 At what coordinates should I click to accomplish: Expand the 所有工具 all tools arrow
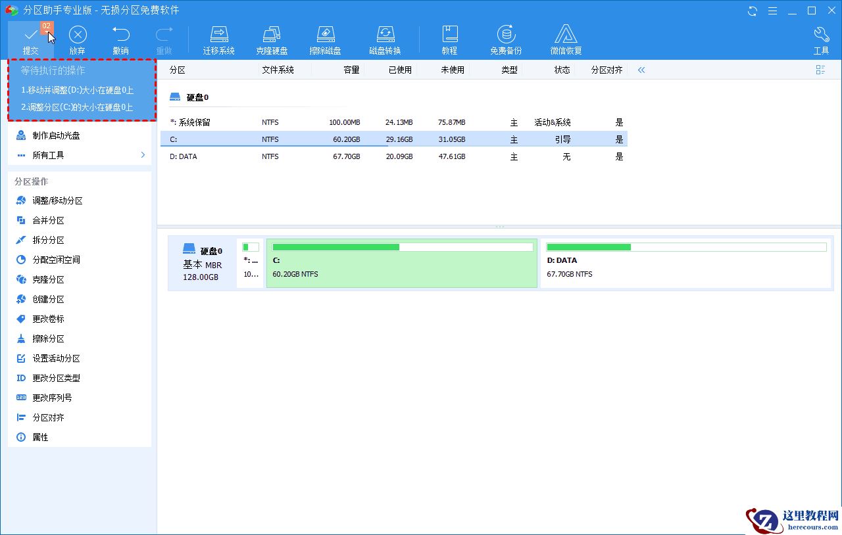143,155
